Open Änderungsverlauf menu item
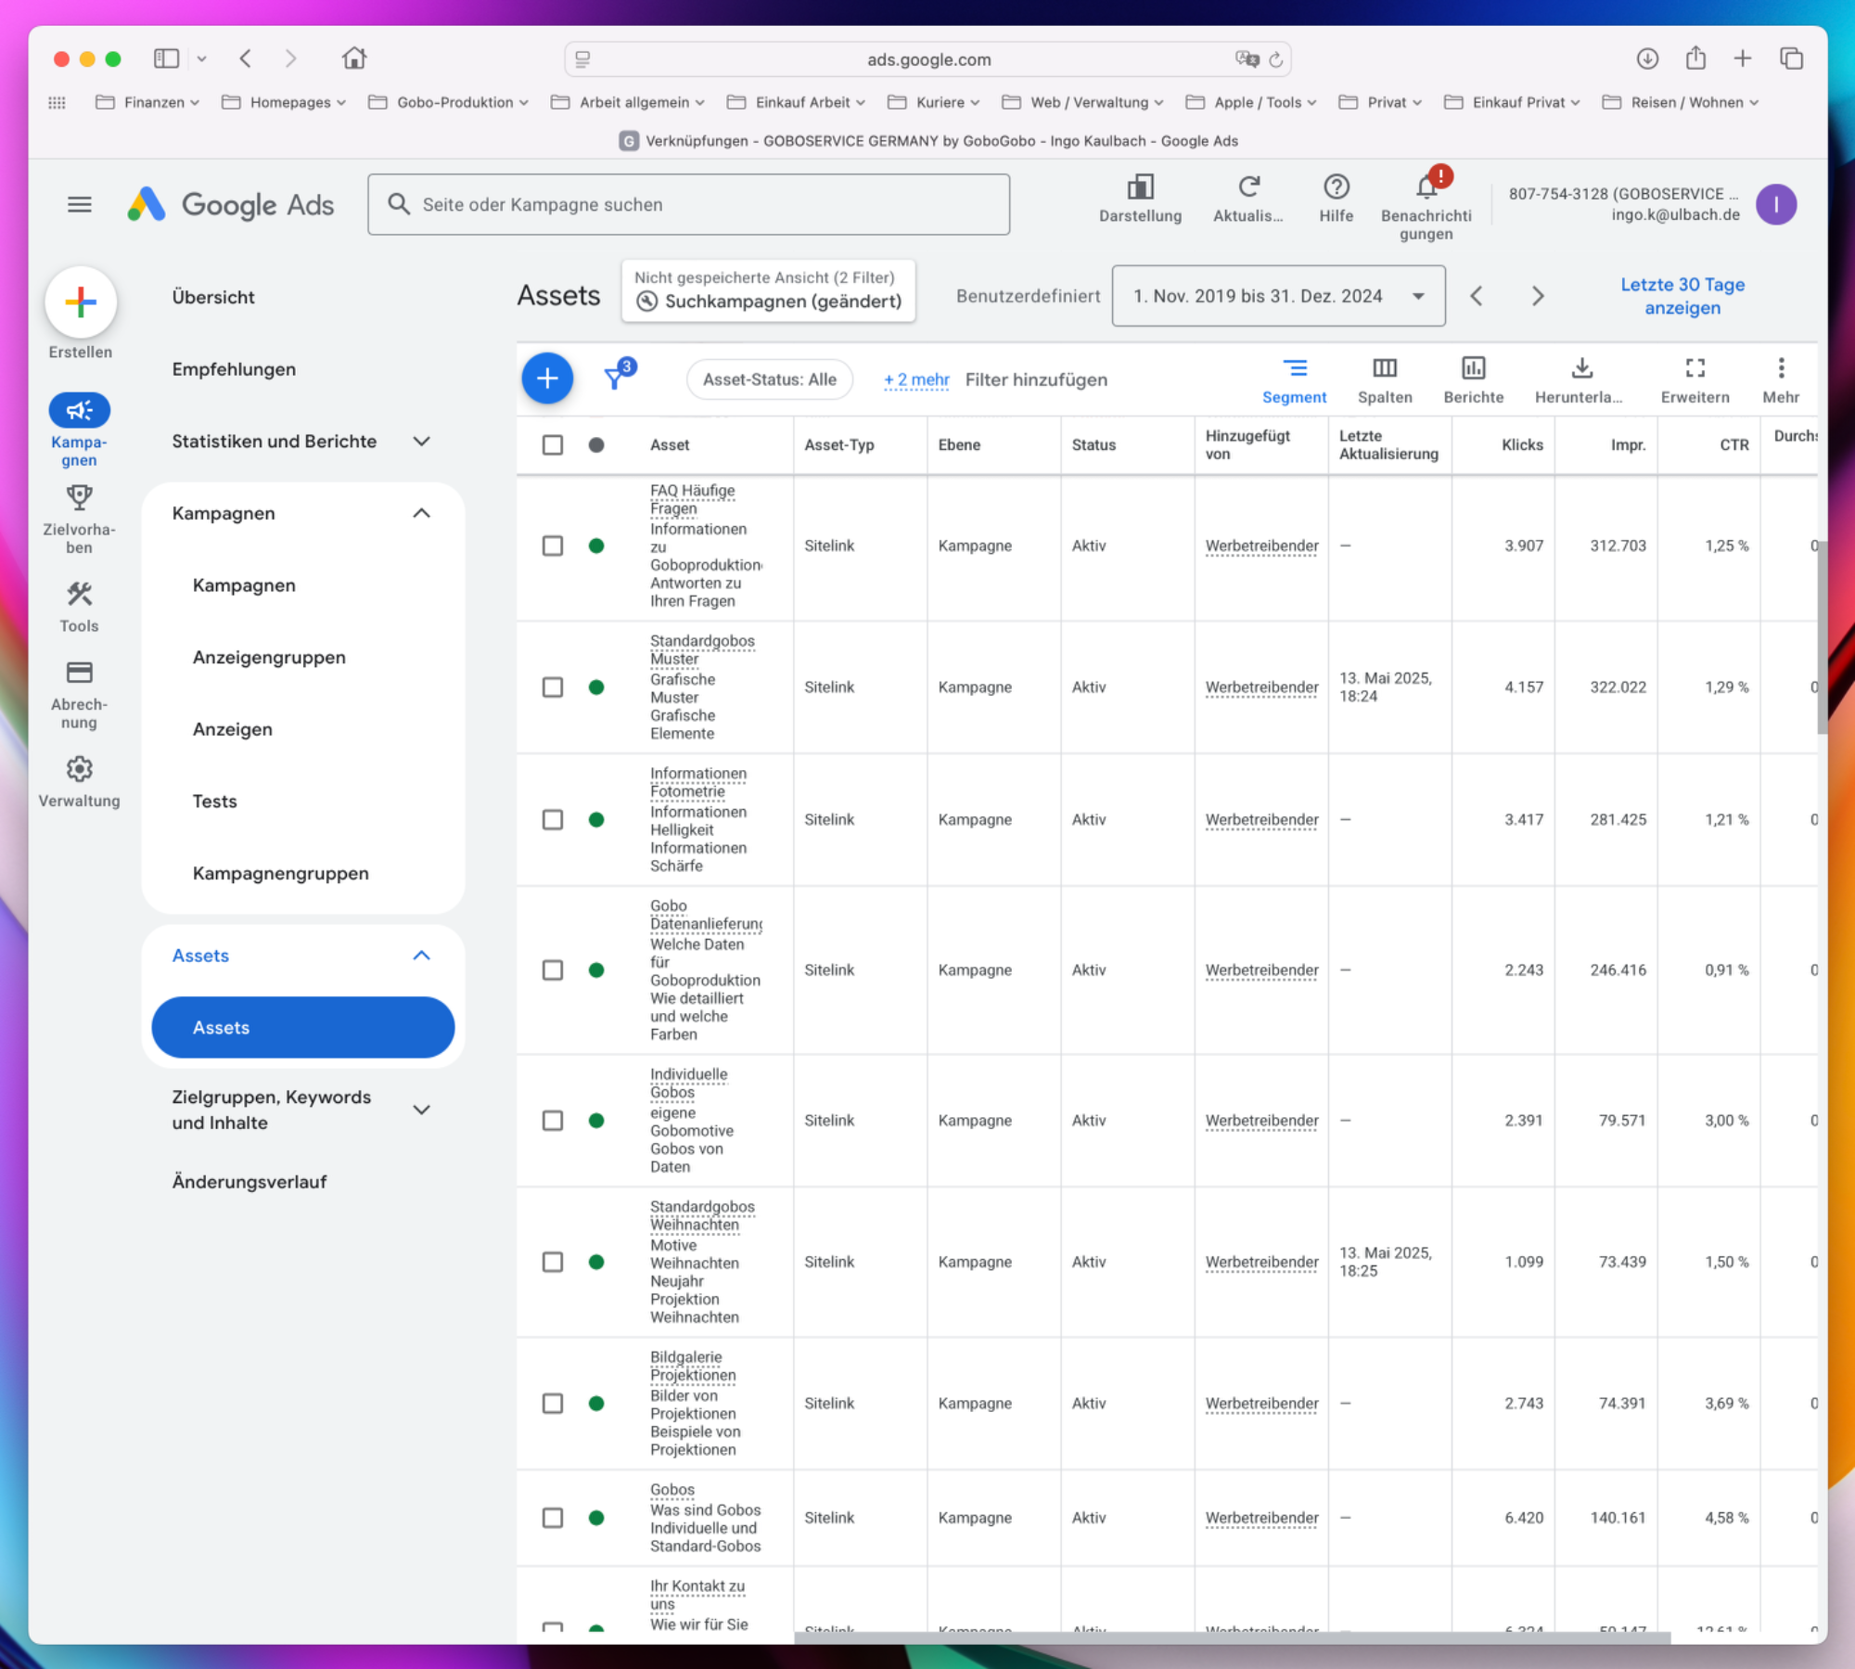The height and width of the screenshot is (1669, 1855). (249, 1182)
